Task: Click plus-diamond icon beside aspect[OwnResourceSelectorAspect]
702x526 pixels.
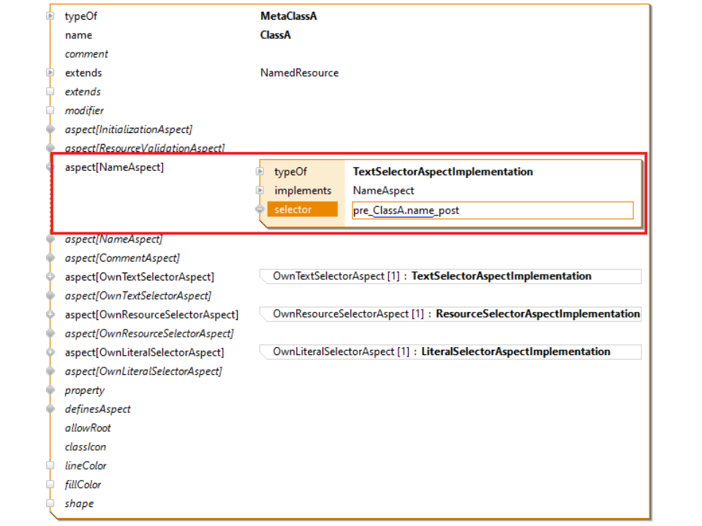Action: pyautogui.click(x=50, y=314)
